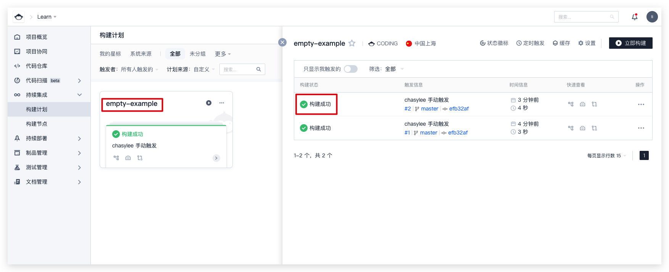Click the build plan search field
This screenshot has width=669, height=272.
tap(239, 69)
